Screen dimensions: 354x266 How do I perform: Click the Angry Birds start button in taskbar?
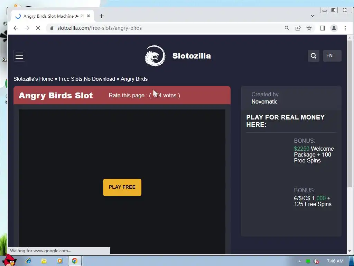(9, 260)
